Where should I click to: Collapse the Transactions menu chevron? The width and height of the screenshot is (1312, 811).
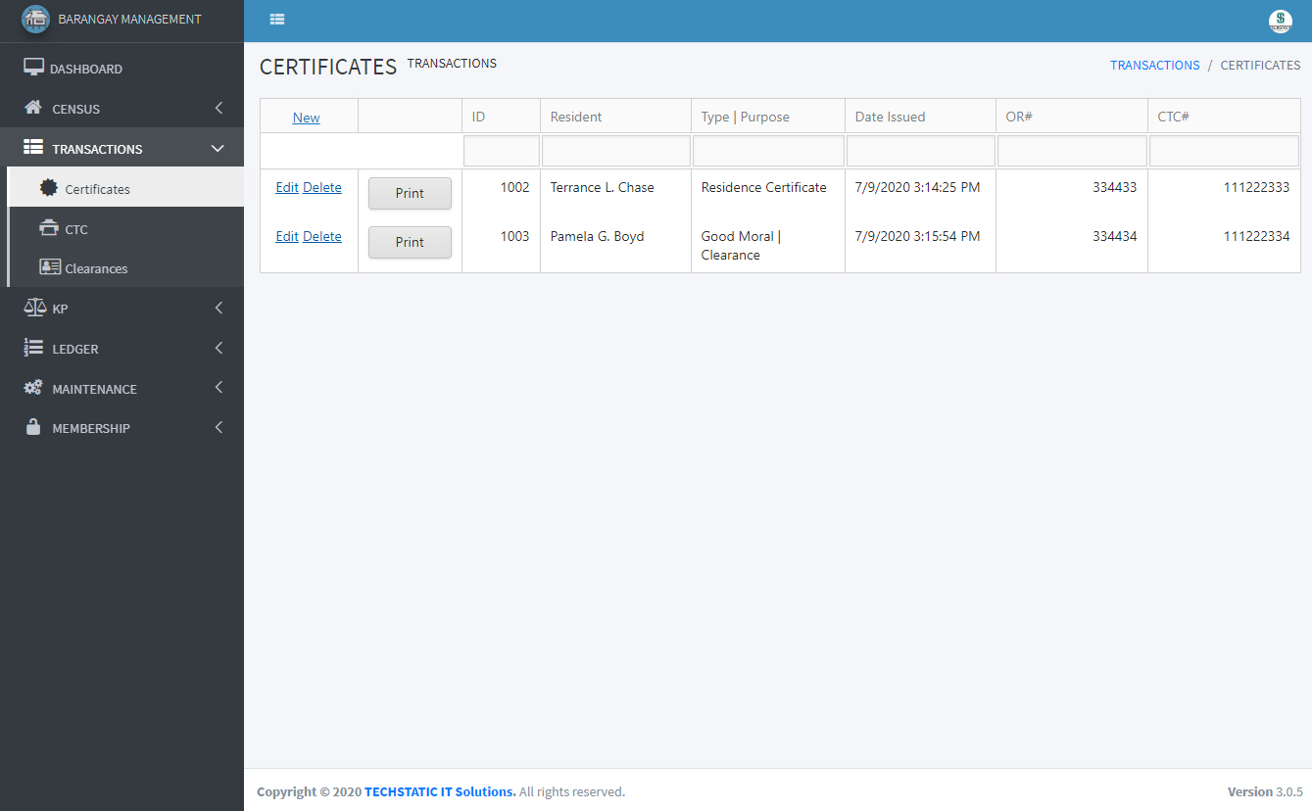[219, 148]
